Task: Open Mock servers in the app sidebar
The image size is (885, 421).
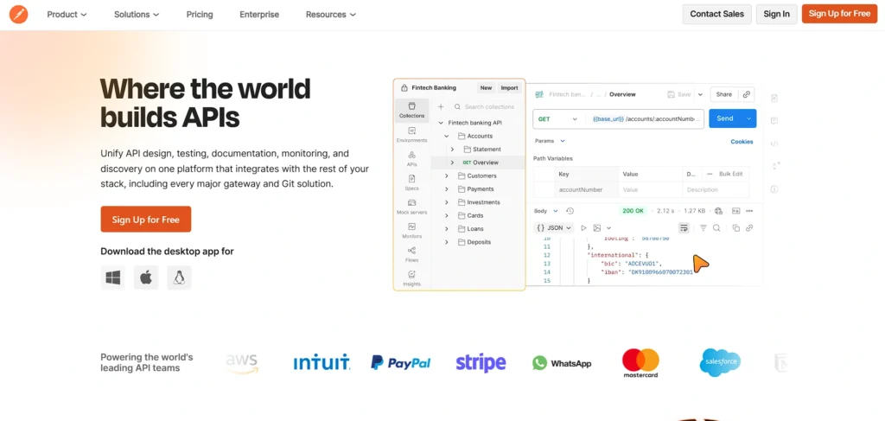Action: (411, 207)
